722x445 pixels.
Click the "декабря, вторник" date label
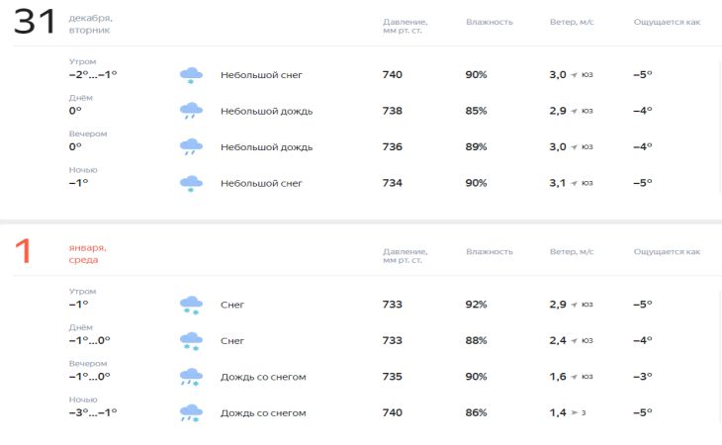90,25
